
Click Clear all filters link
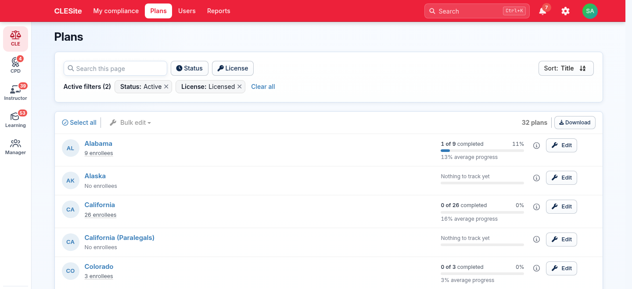[x=263, y=87]
